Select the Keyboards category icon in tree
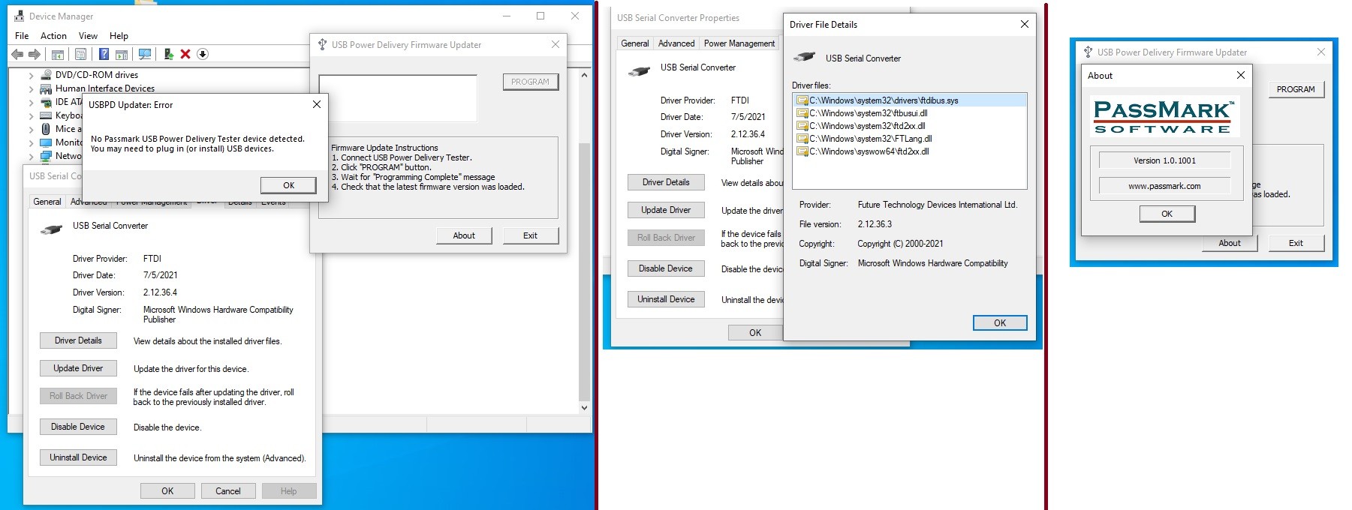 point(46,115)
